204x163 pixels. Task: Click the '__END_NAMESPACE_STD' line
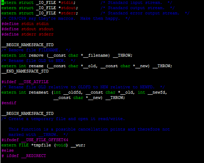point(25,71)
